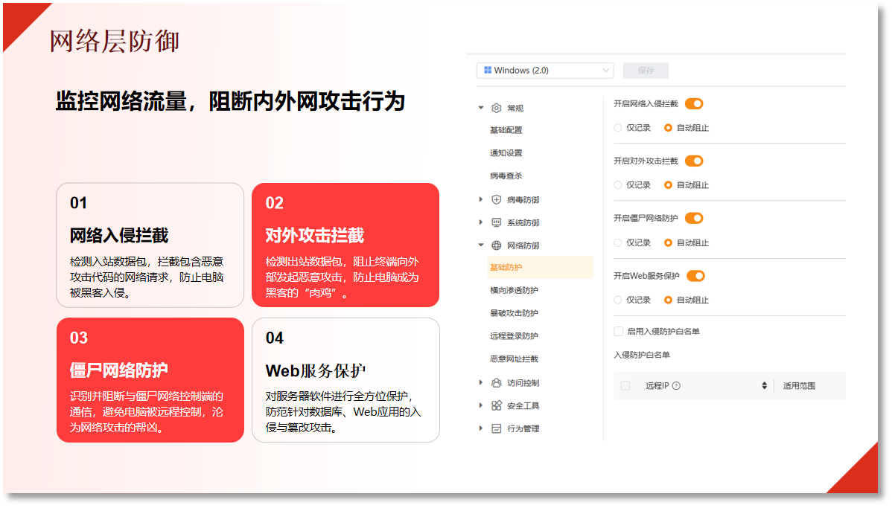The height and width of the screenshot is (508, 892).
Task: Click the 远程IP column sort arrows
Action: [x=764, y=386]
